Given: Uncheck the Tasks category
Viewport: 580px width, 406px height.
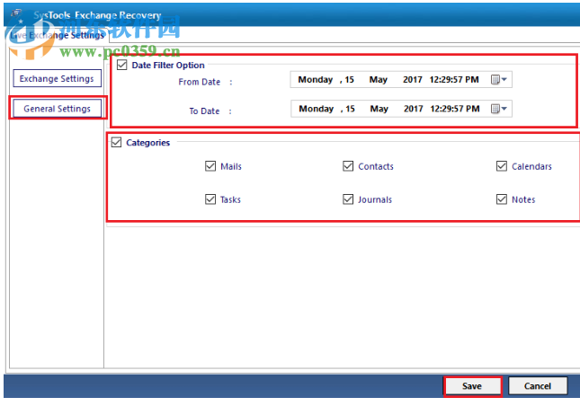Looking at the screenshot, I should point(210,199).
